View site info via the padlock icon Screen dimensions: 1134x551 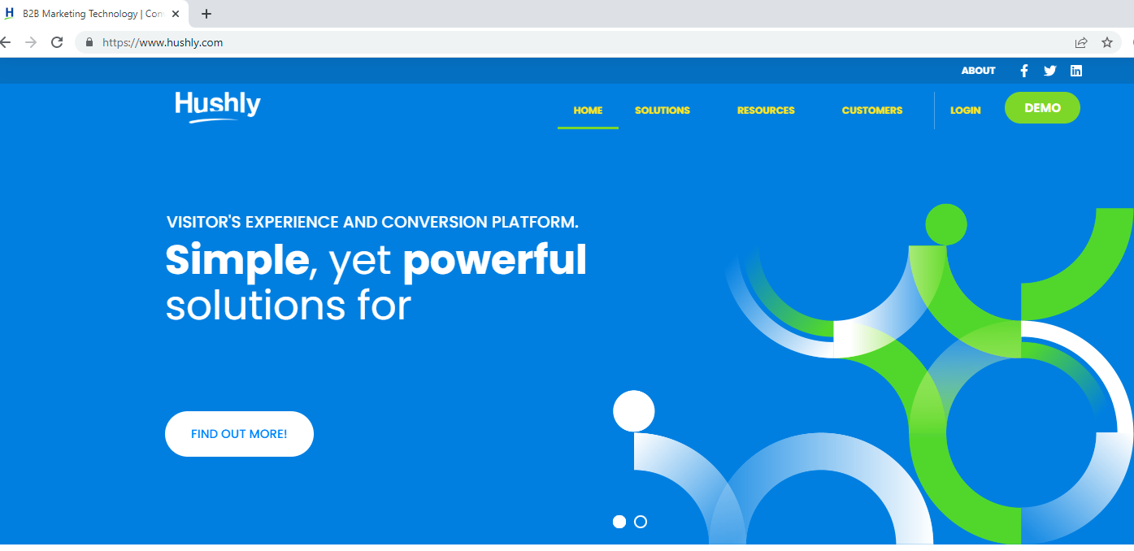89,42
